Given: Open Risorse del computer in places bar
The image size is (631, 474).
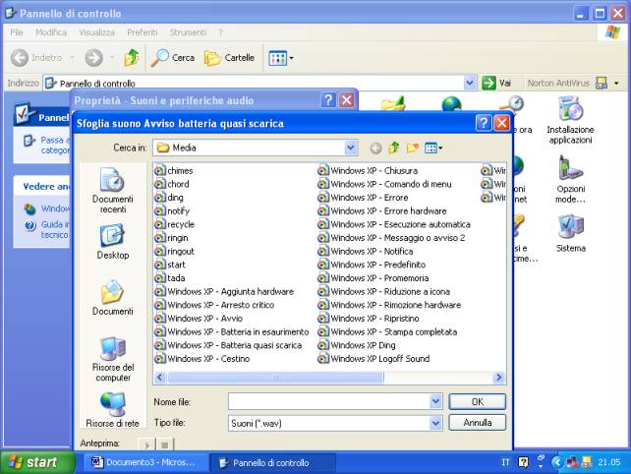Looking at the screenshot, I should coord(113,359).
